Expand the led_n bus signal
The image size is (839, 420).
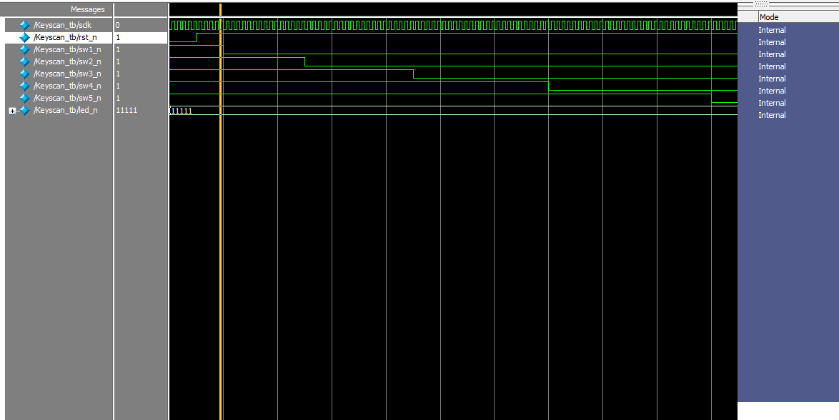(12, 111)
